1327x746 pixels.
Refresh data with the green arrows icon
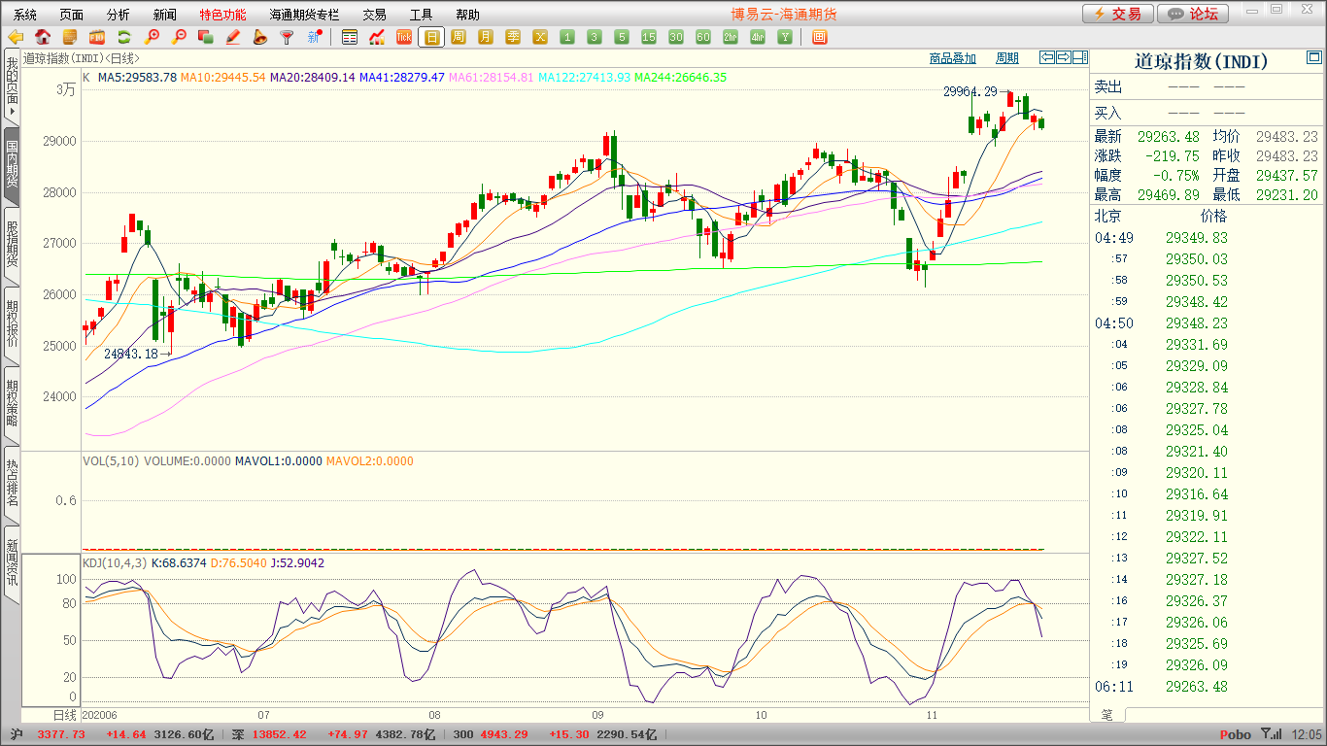[x=123, y=38]
